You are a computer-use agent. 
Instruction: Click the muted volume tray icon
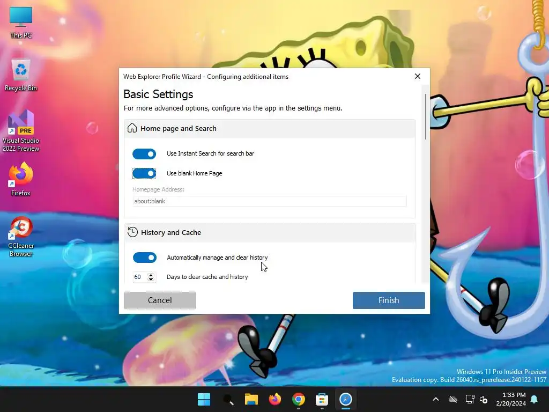click(484, 399)
